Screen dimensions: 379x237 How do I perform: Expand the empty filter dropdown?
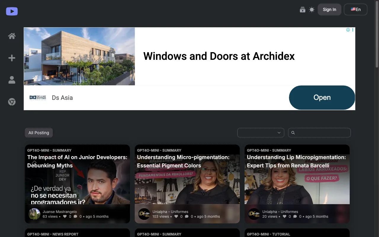click(261, 133)
